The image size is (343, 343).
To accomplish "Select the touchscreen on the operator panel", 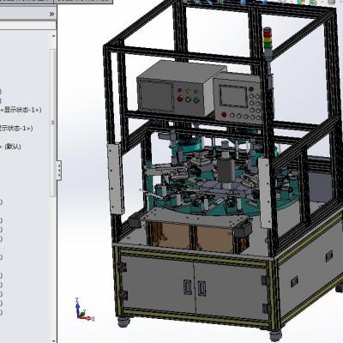I will click(x=233, y=96).
